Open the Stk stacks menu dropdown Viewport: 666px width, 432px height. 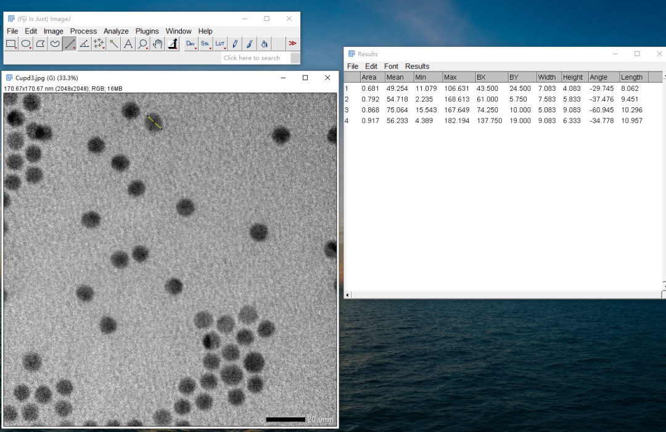pyautogui.click(x=205, y=44)
